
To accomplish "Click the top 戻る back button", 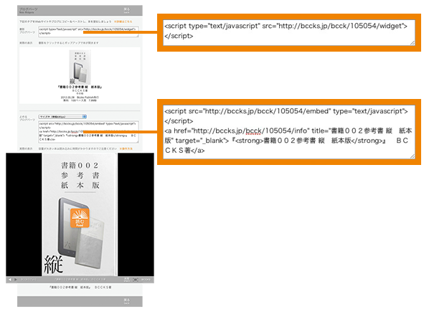I will tap(126, 10).
